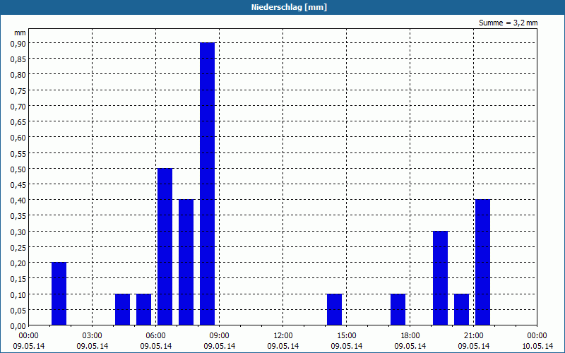Image resolution: width=565 pixels, height=353 pixels.
Task: Click the 0,10 mm bar between 20:00 and 21:00
Action: (x=462, y=309)
